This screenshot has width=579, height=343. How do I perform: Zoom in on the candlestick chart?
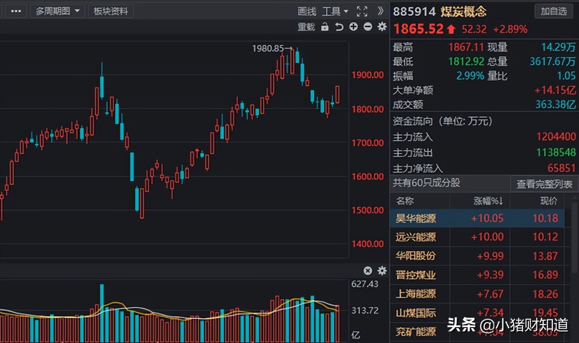pyautogui.click(x=353, y=27)
